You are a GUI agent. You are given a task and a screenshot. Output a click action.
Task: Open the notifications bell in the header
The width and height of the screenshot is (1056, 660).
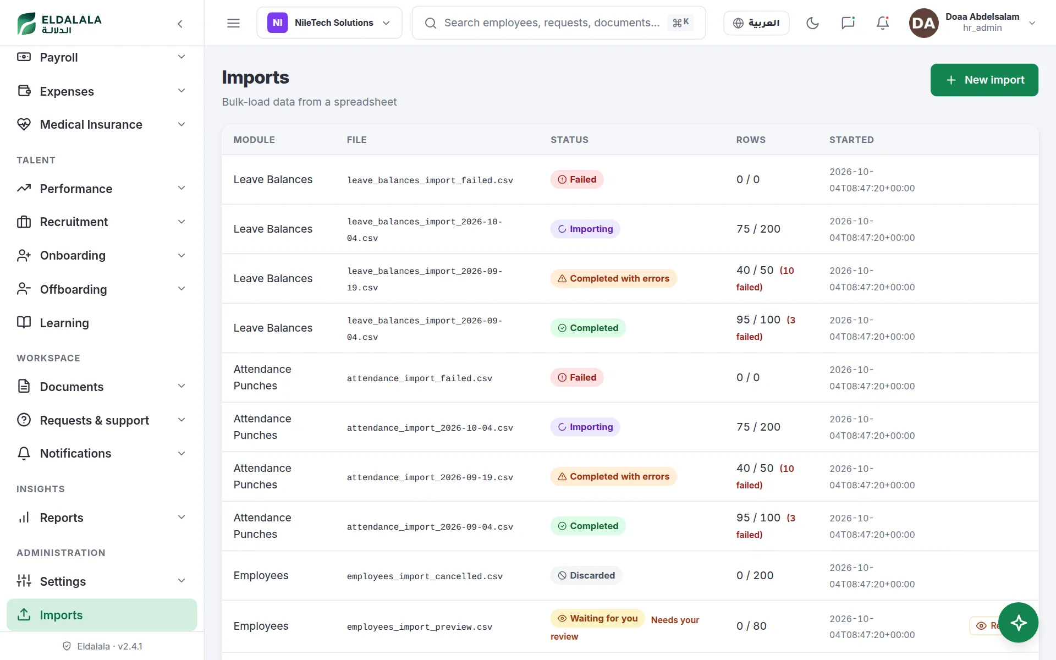tap(883, 23)
